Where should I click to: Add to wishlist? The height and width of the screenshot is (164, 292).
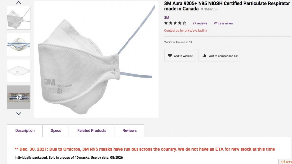click(183, 56)
